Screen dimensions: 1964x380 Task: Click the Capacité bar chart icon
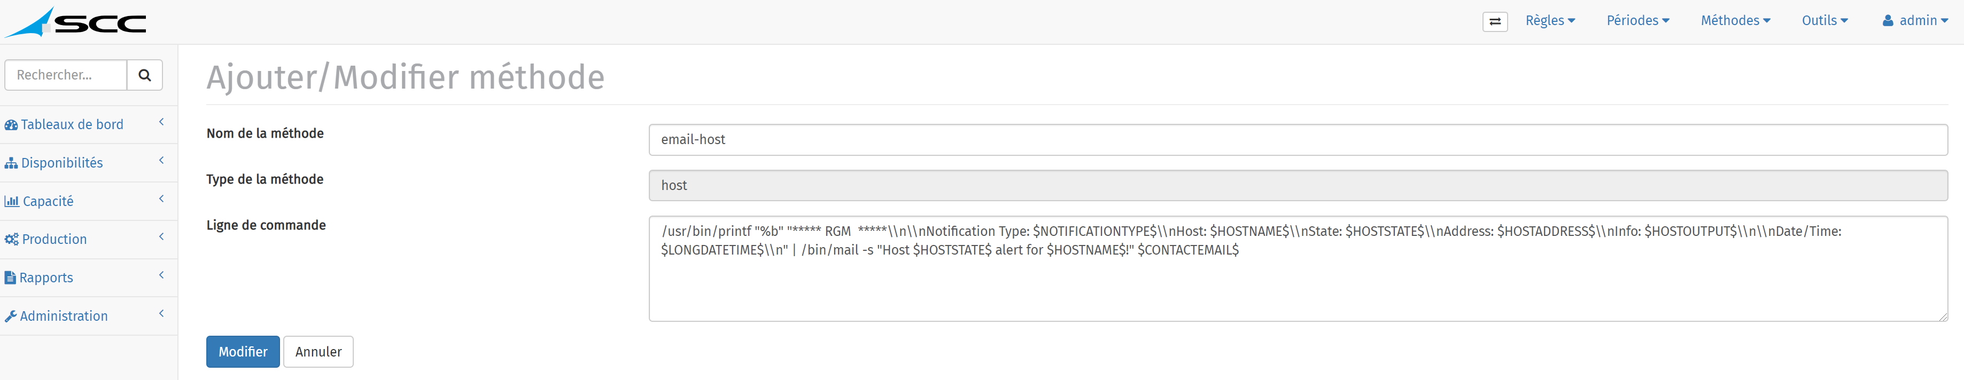[11, 201]
